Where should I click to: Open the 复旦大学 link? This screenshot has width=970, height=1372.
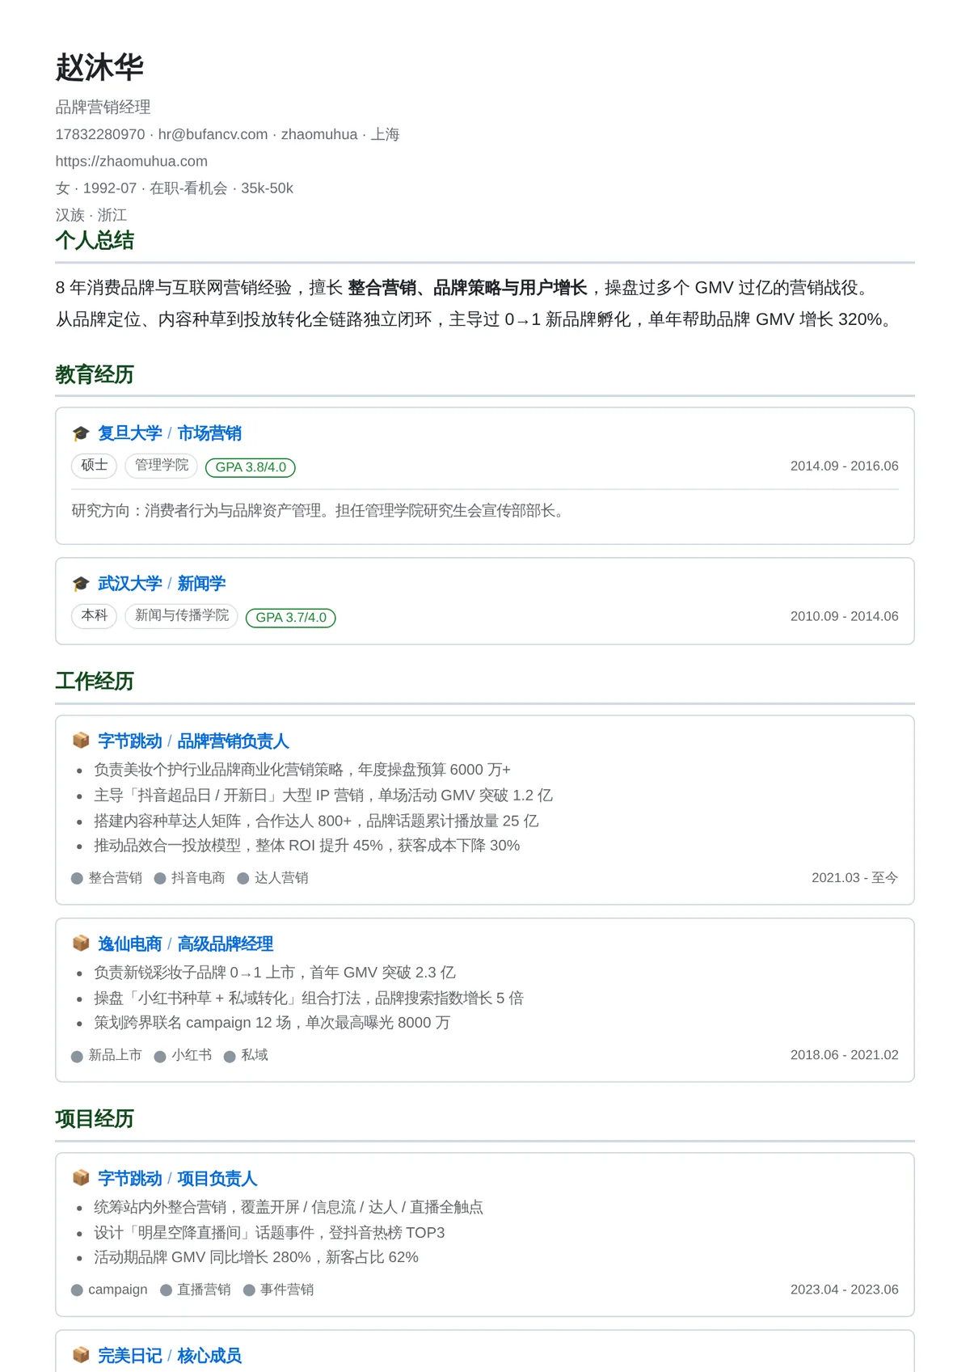coord(130,433)
